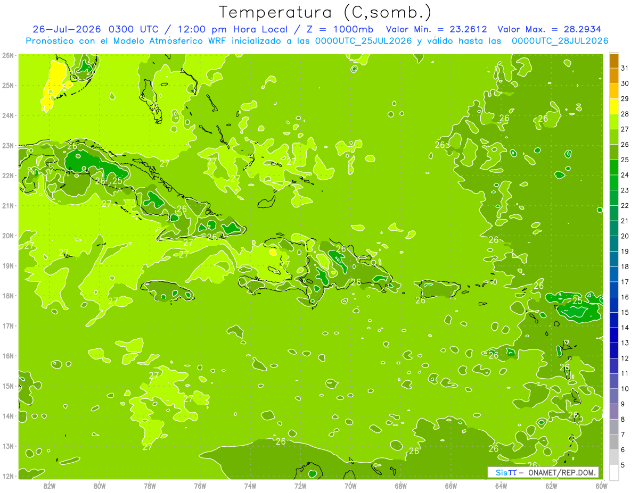
Task: Pick the yellow swatch between 28 and 29
Action: 614,106
